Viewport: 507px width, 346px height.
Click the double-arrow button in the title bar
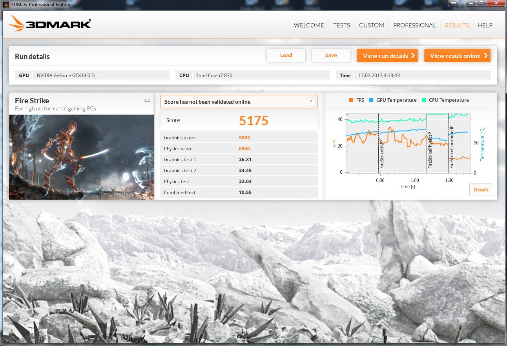tap(453, 4)
